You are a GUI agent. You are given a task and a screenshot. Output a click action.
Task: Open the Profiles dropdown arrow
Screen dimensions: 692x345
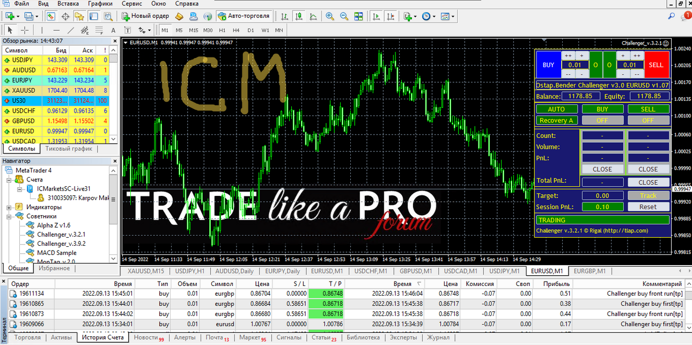pos(36,16)
